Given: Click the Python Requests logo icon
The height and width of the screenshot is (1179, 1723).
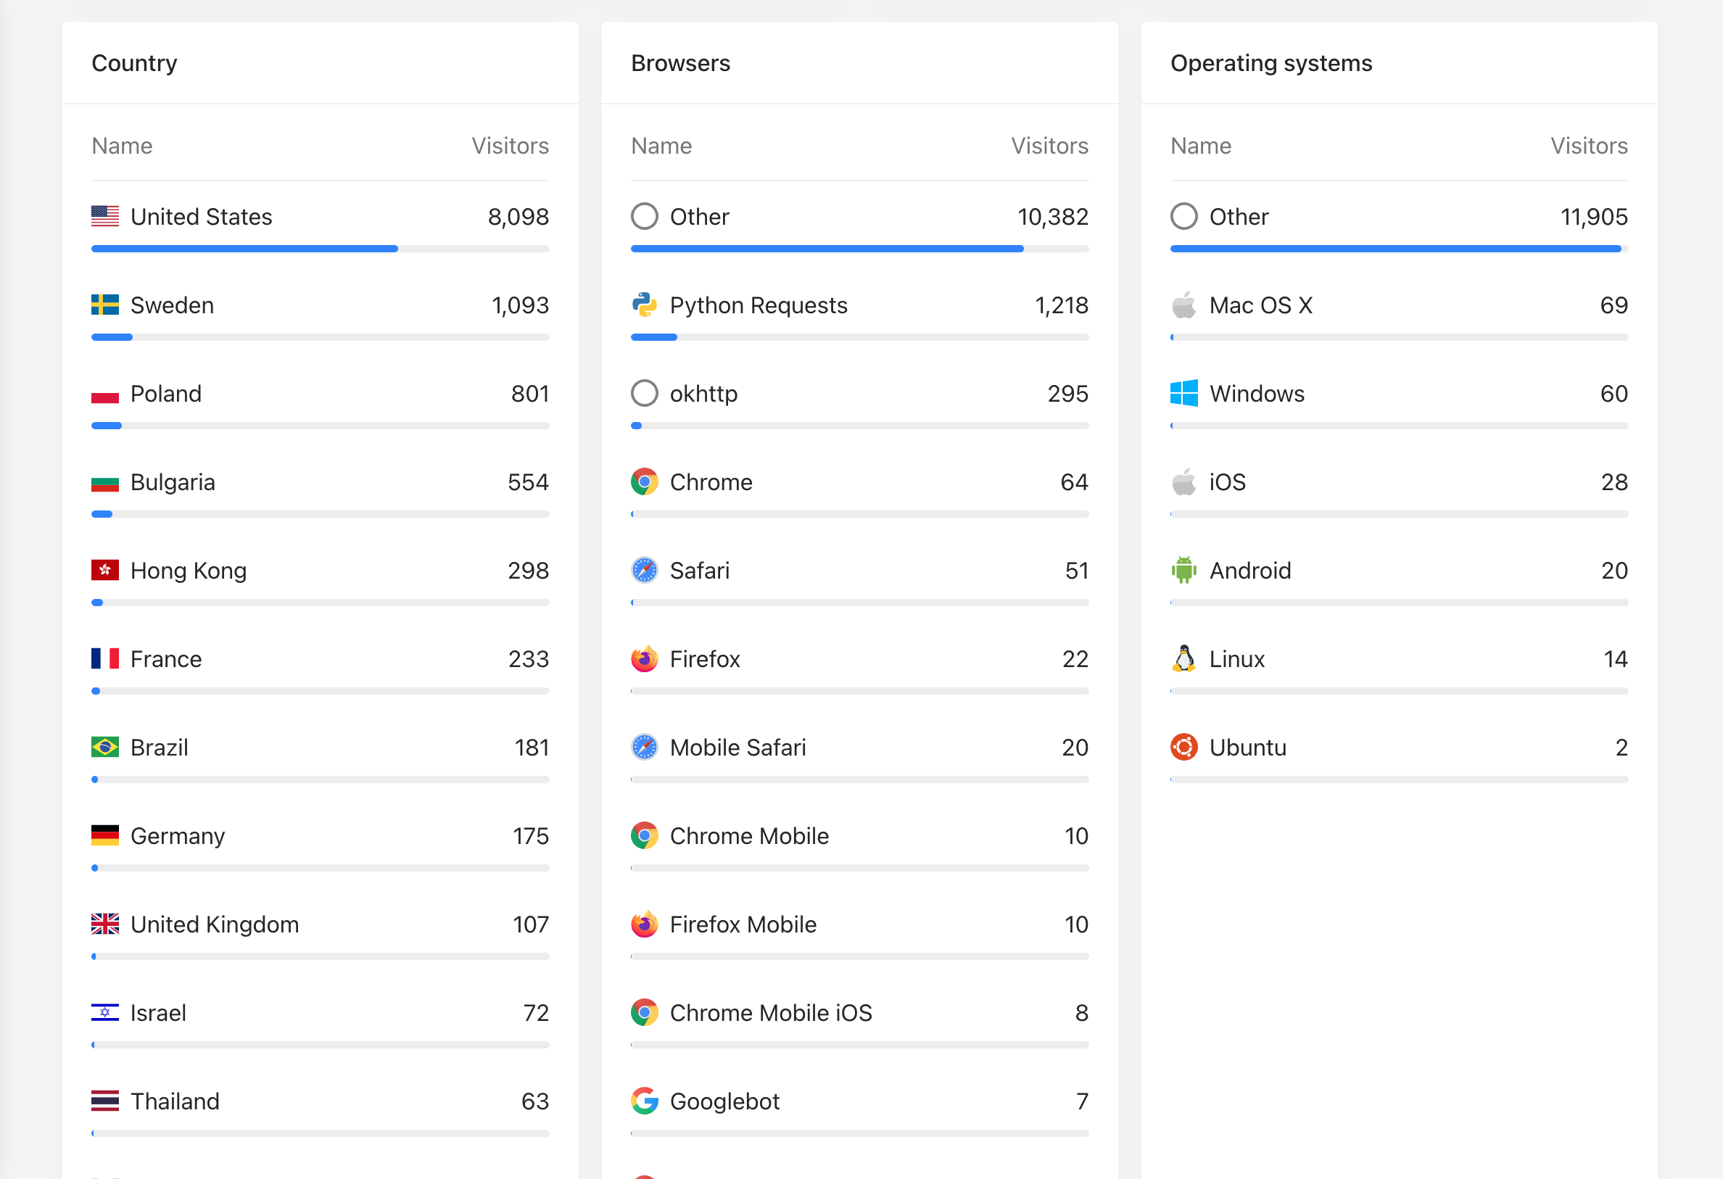Looking at the screenshot, I should pos(644,305).
